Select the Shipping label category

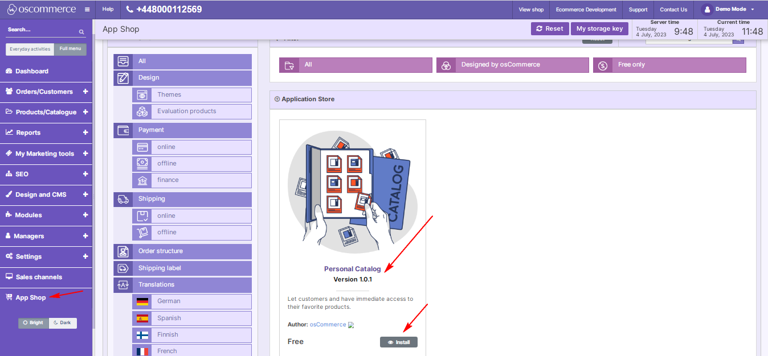182,268
